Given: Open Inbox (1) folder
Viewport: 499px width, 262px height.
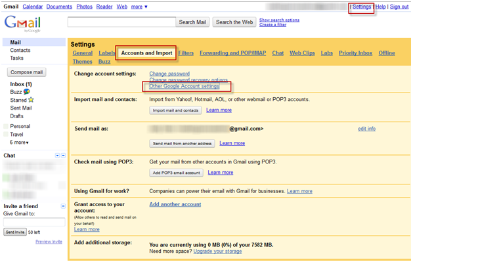Looking at the screenshot, I should 21,84.
